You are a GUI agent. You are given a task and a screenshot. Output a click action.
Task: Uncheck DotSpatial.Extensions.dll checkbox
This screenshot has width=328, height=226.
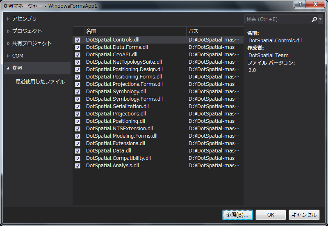coord(77,143)
